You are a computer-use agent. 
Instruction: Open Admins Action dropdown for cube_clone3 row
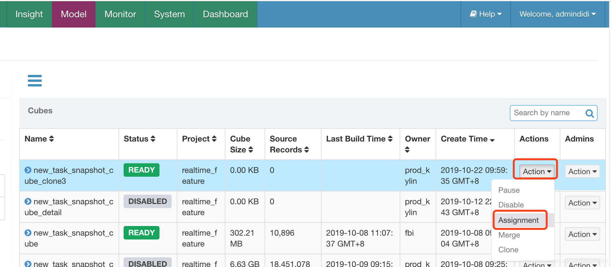[582, 171]
